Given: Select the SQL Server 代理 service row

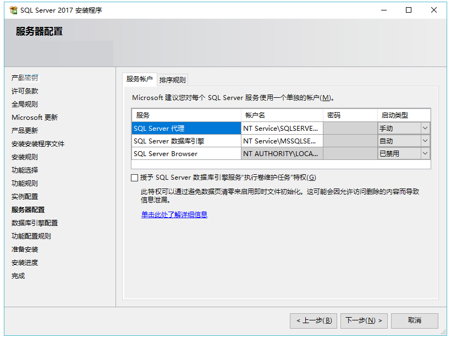Looking at the screenshot, I should click(x=186, y=128).
